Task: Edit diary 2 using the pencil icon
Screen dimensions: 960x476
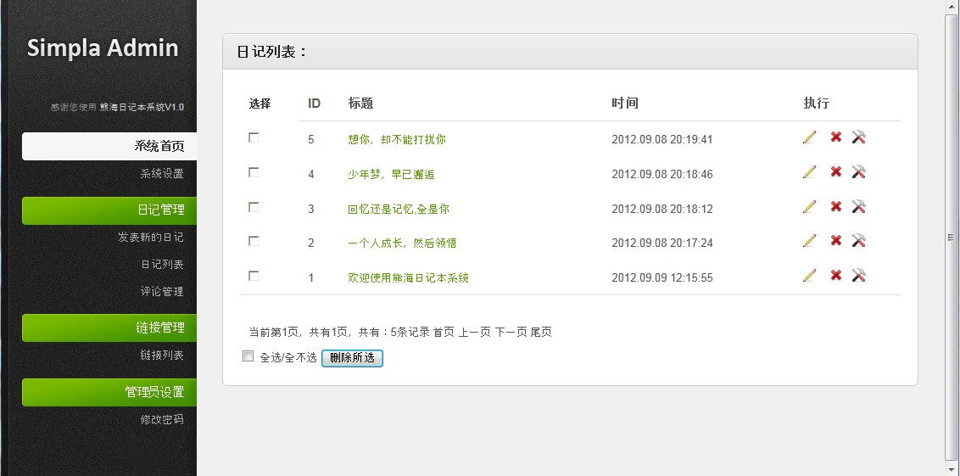Action: pyautogui.click(x=809, y=241)
